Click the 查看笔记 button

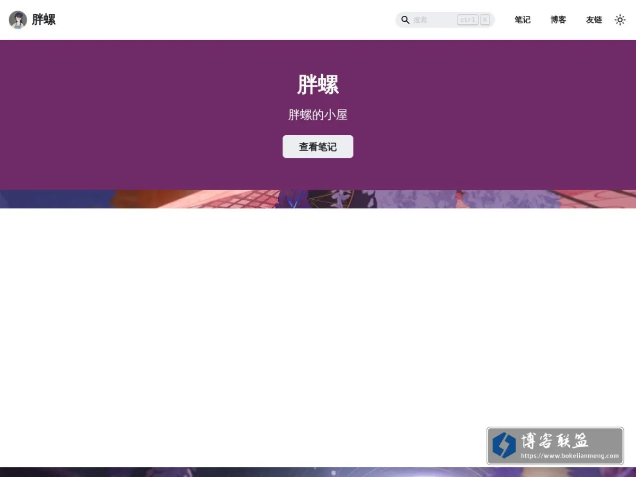(x=318, y=147)
